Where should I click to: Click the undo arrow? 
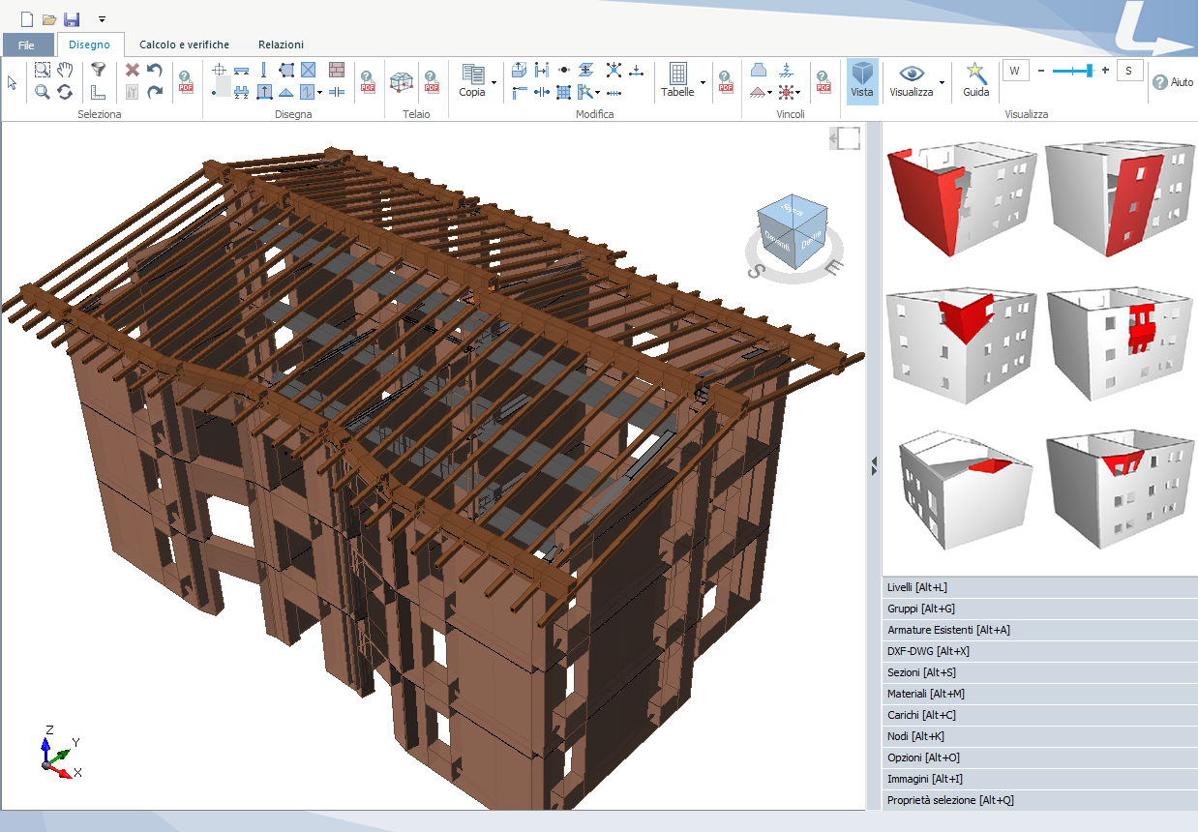[x=155, y=70]
